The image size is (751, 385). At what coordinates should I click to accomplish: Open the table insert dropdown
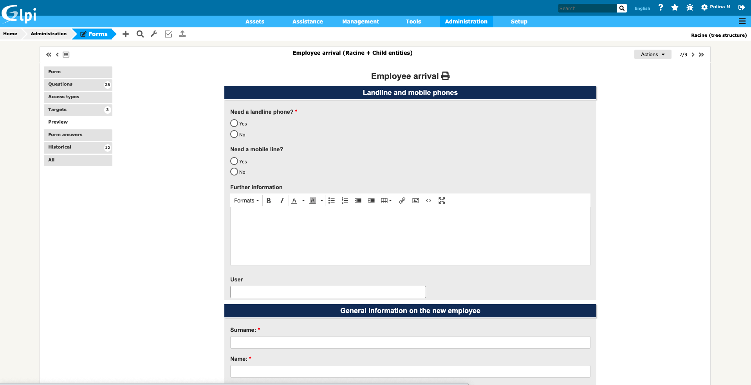click(x=386, y=201)
